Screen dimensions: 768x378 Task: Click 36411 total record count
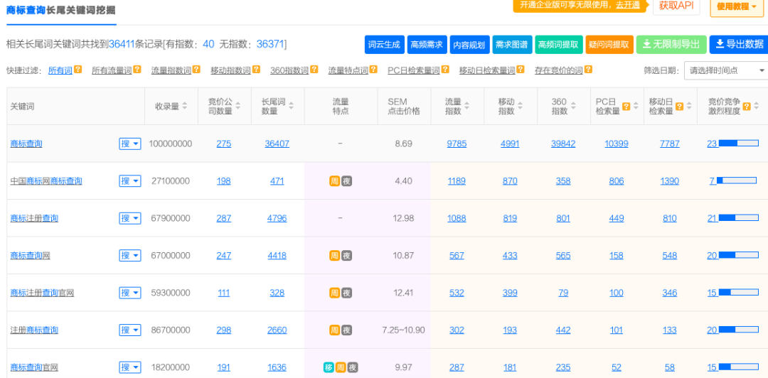[122, 44]
